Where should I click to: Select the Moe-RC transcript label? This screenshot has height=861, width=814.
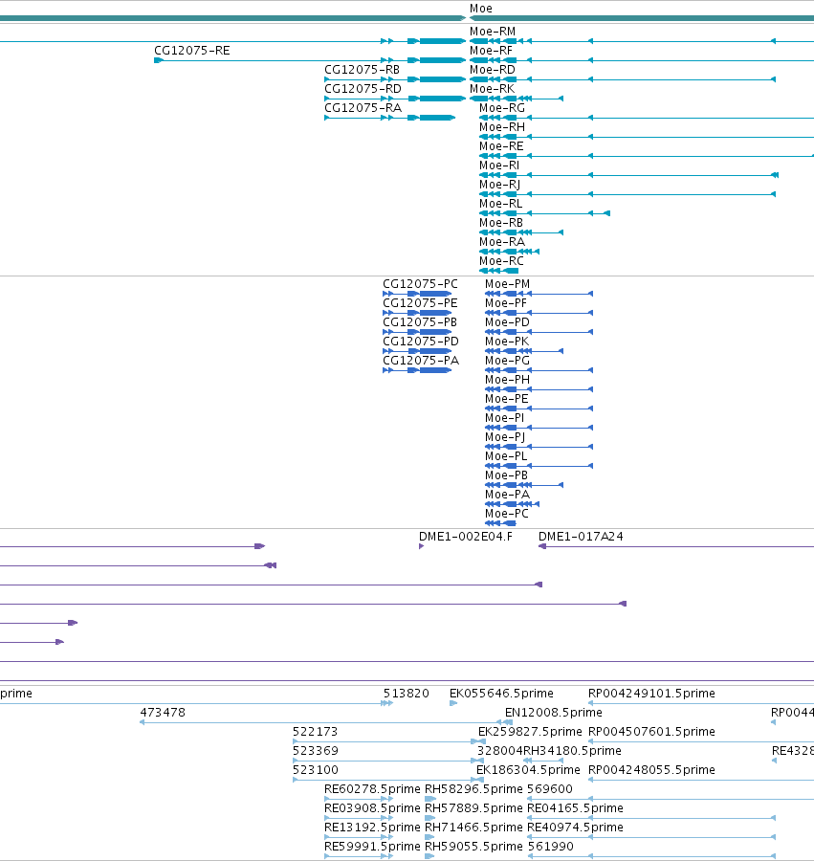pyautogui.click(x=501, y=261)
